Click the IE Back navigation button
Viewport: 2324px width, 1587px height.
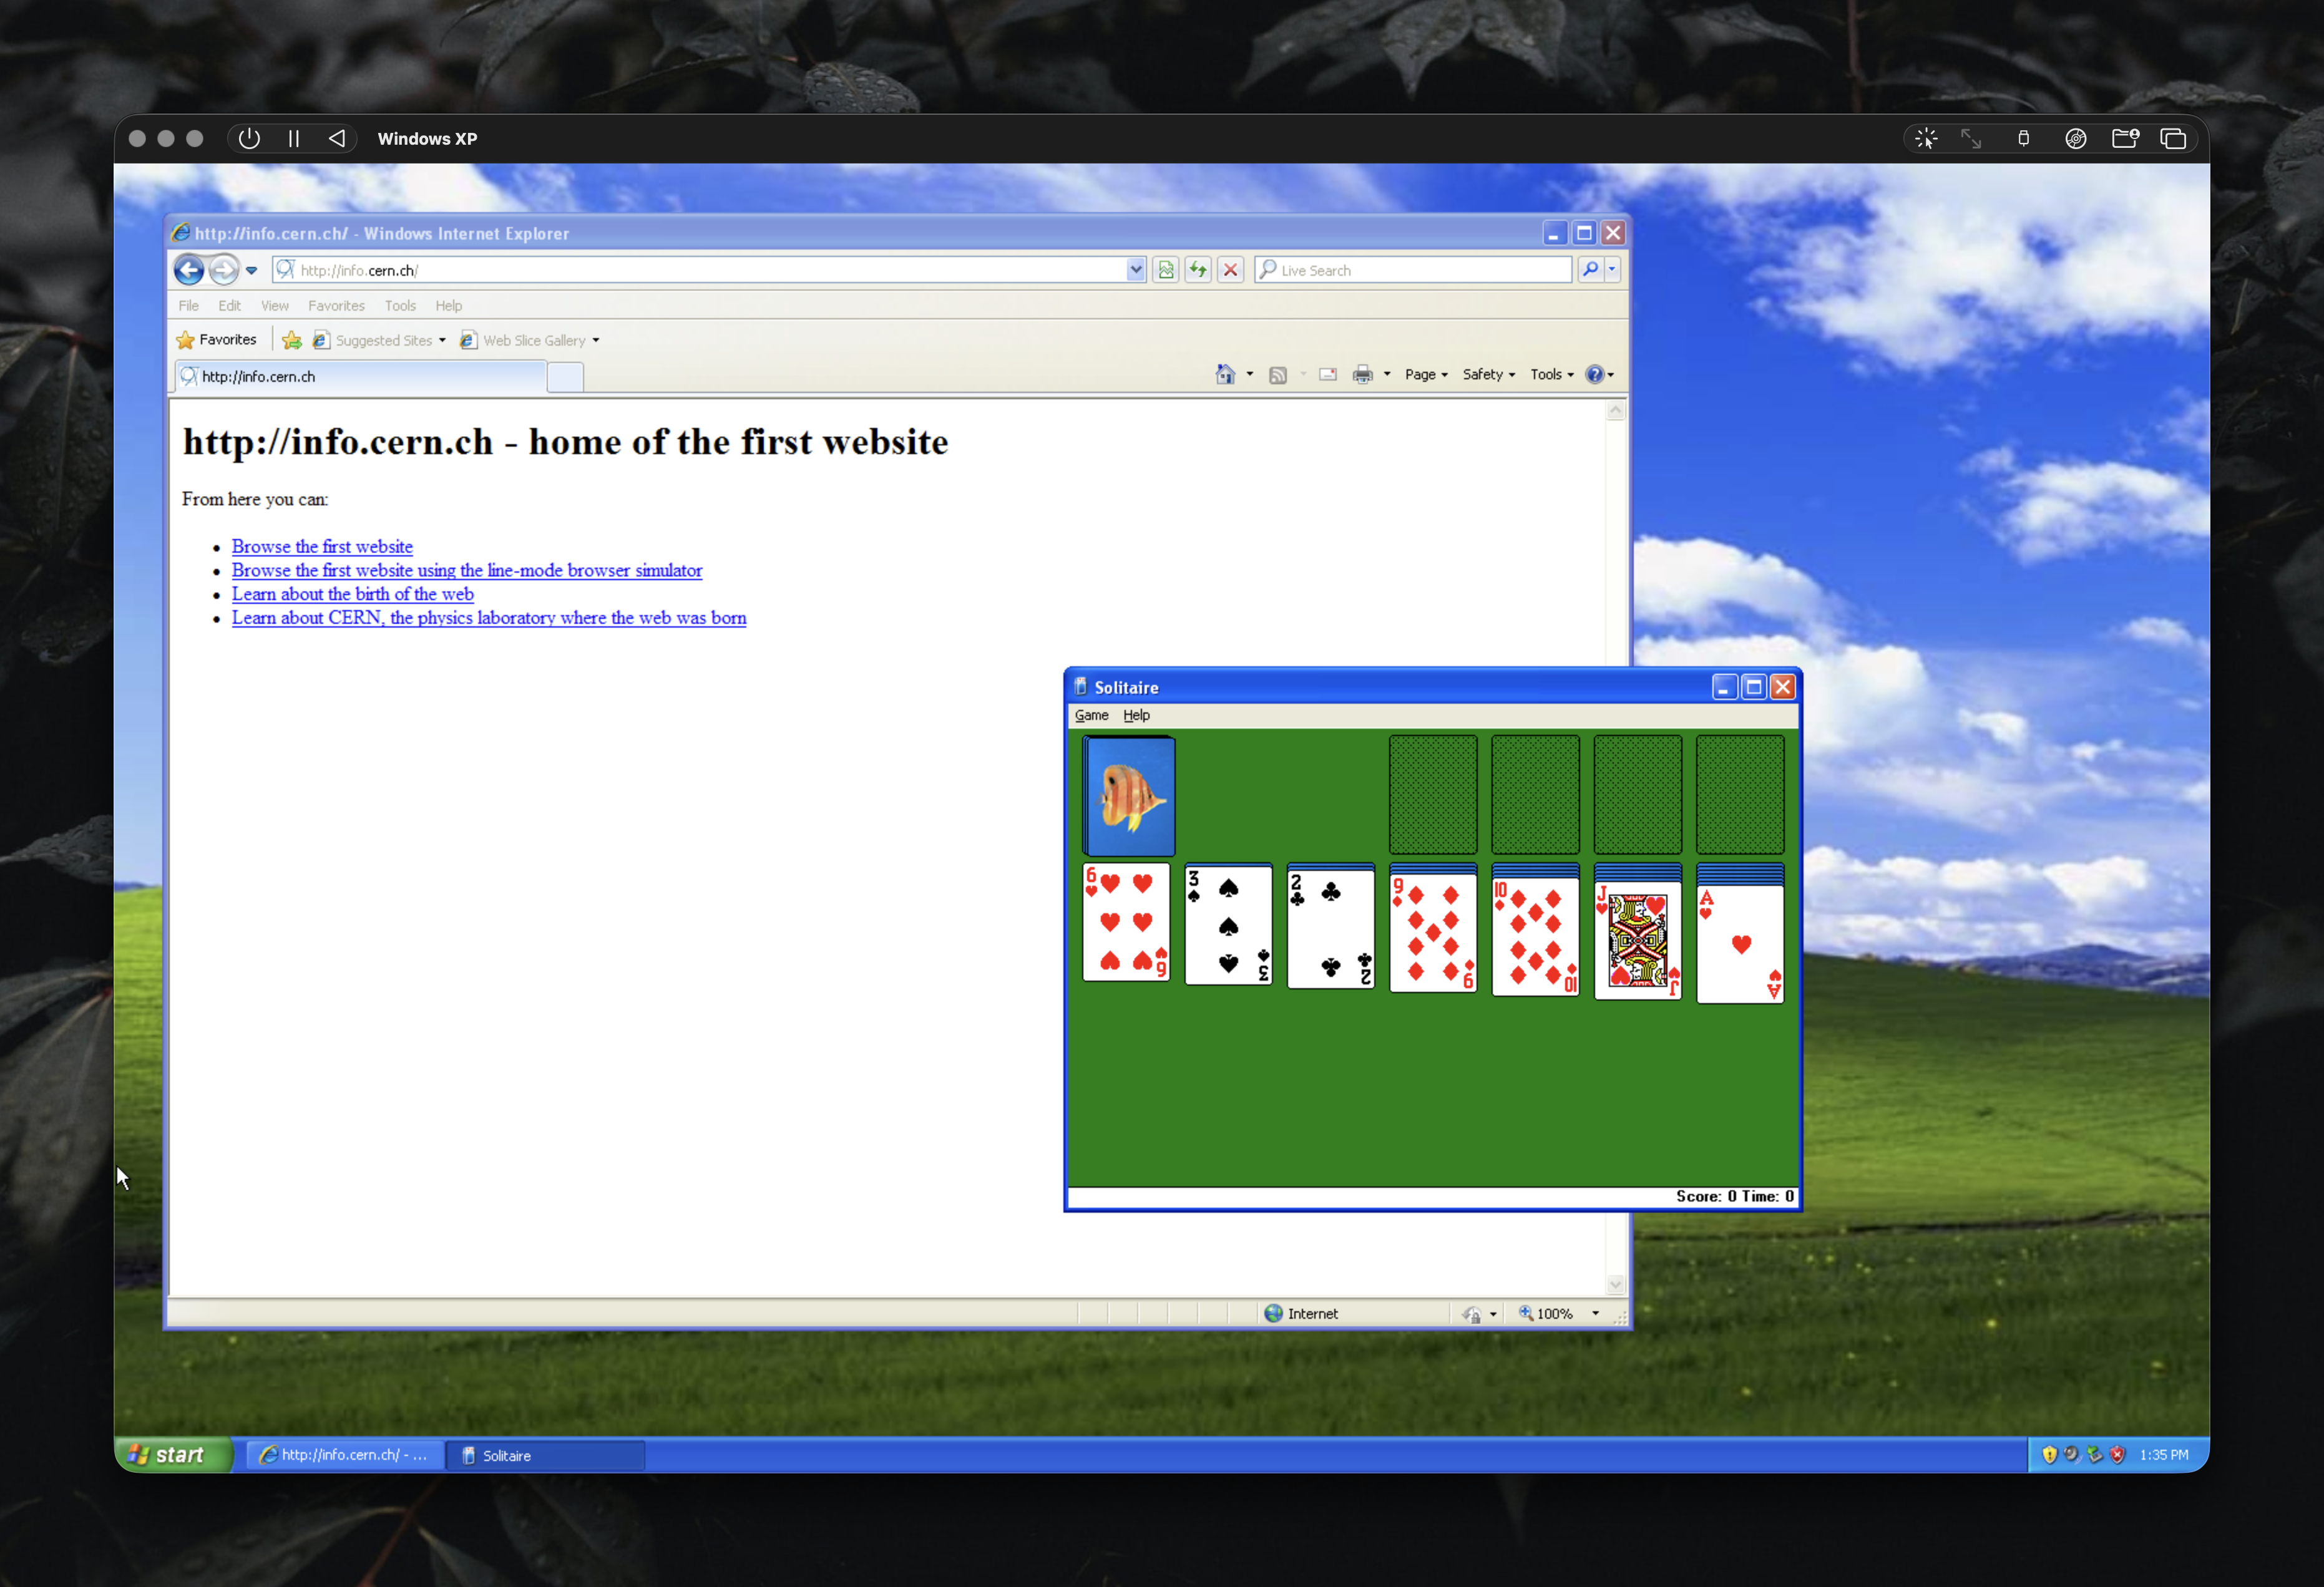click(189, 270)
